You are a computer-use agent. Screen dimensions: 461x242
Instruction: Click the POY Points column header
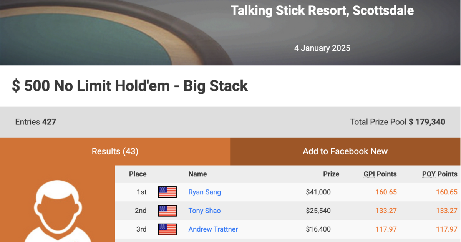point(439,174)
